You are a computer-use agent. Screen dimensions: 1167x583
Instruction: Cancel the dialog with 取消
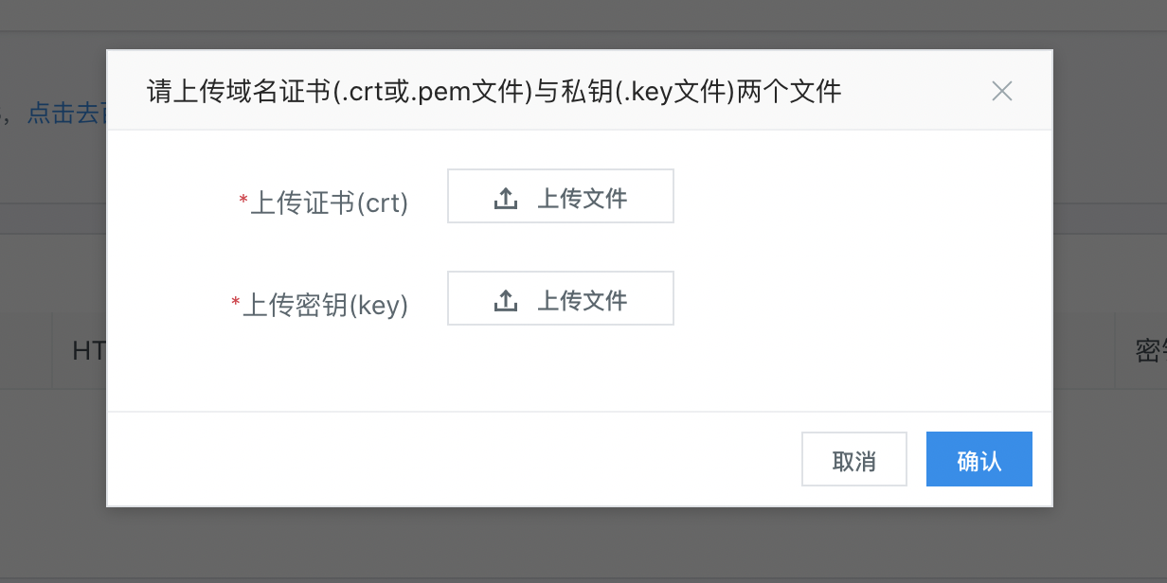click(854, 460)
